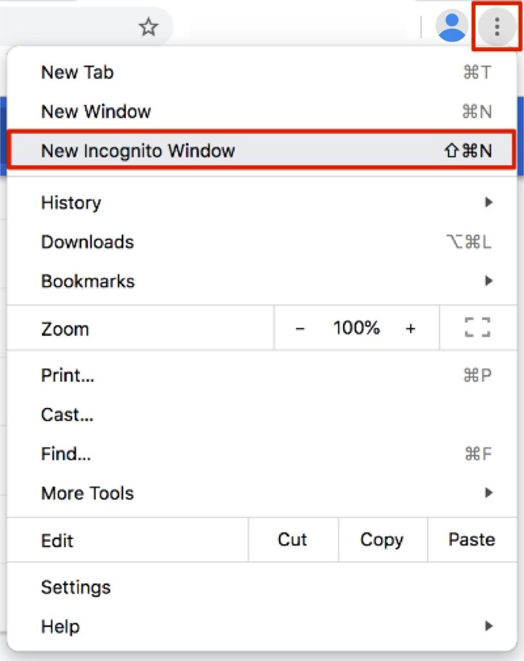Click the Paste button
The height and width of the screenshot is (661, 524).
(x=472, y=540)
